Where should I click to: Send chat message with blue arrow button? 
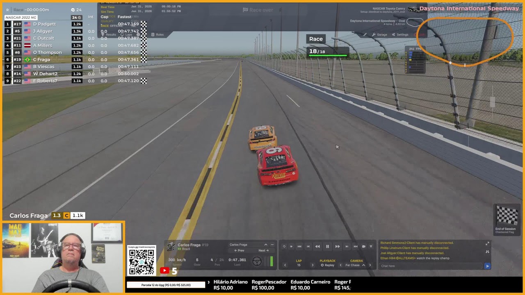[x=487, y=266]
